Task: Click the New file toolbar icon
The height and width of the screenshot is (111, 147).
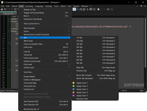Action: click(x=2, y=9)
